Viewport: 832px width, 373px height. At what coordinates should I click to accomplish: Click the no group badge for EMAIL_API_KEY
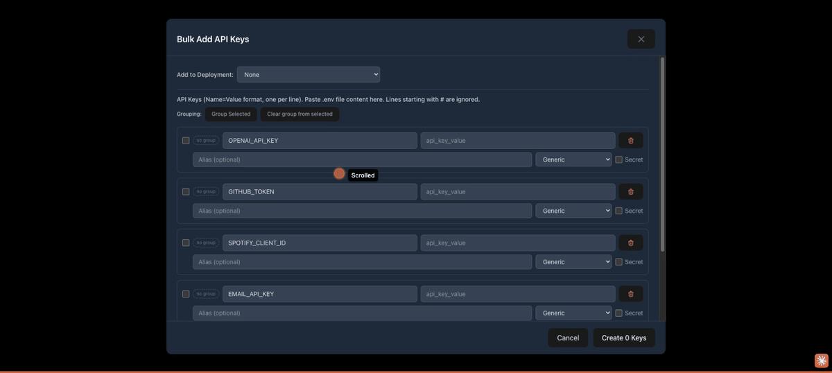(206, 294)
